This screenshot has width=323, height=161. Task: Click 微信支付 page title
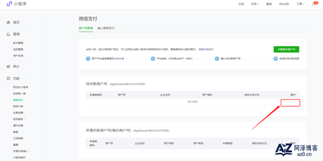pyautogui.click(x=88, y=19)
